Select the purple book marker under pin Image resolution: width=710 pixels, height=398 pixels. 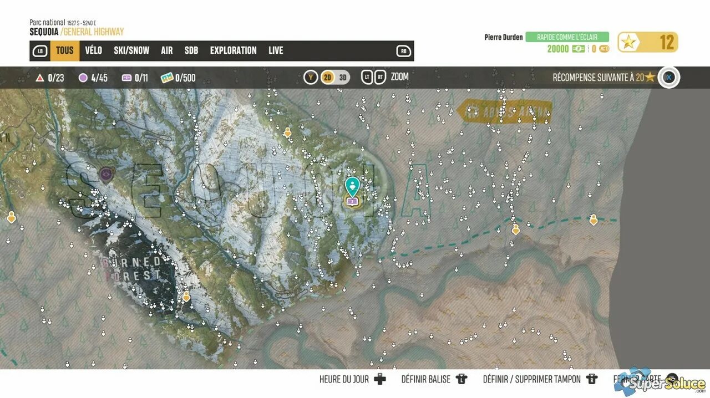pyautogui.click(x=352, y=201)
